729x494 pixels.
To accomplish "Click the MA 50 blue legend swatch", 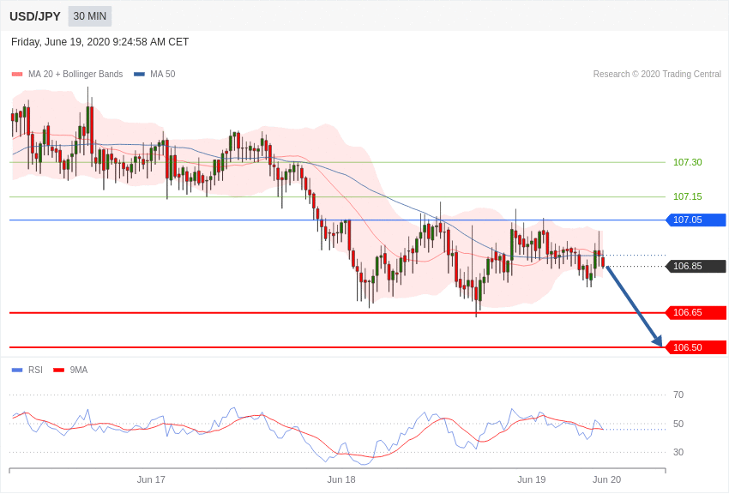I will [x=139, y=74].
